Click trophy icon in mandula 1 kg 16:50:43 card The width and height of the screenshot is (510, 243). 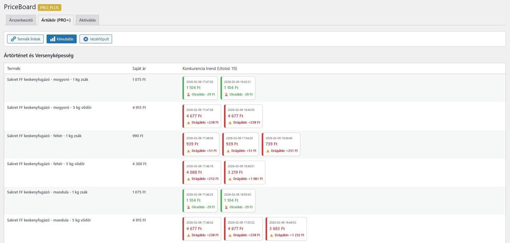pyautogui.click(x=226, y=207)
